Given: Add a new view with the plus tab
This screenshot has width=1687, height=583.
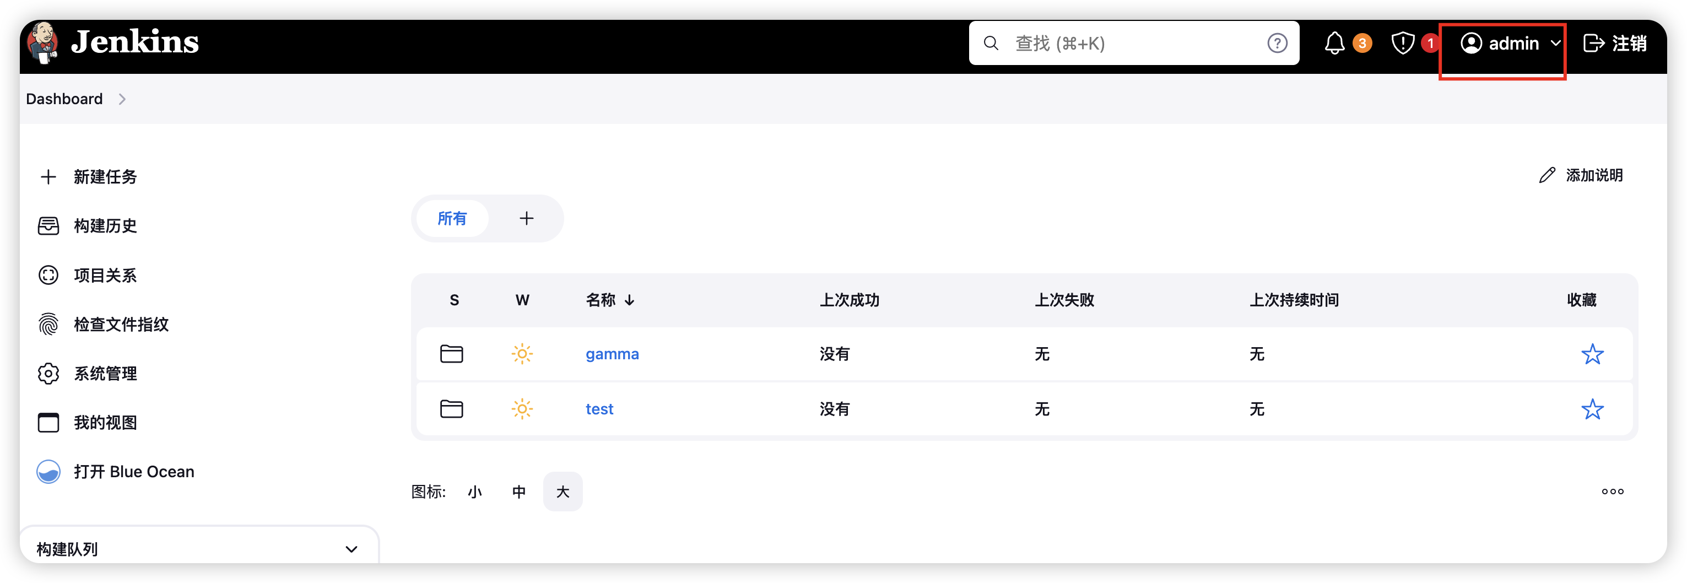Looking at the screenshot, I should pos(526,219).
